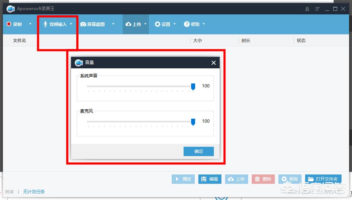Open the 音频输入 menu

[58, 24]
